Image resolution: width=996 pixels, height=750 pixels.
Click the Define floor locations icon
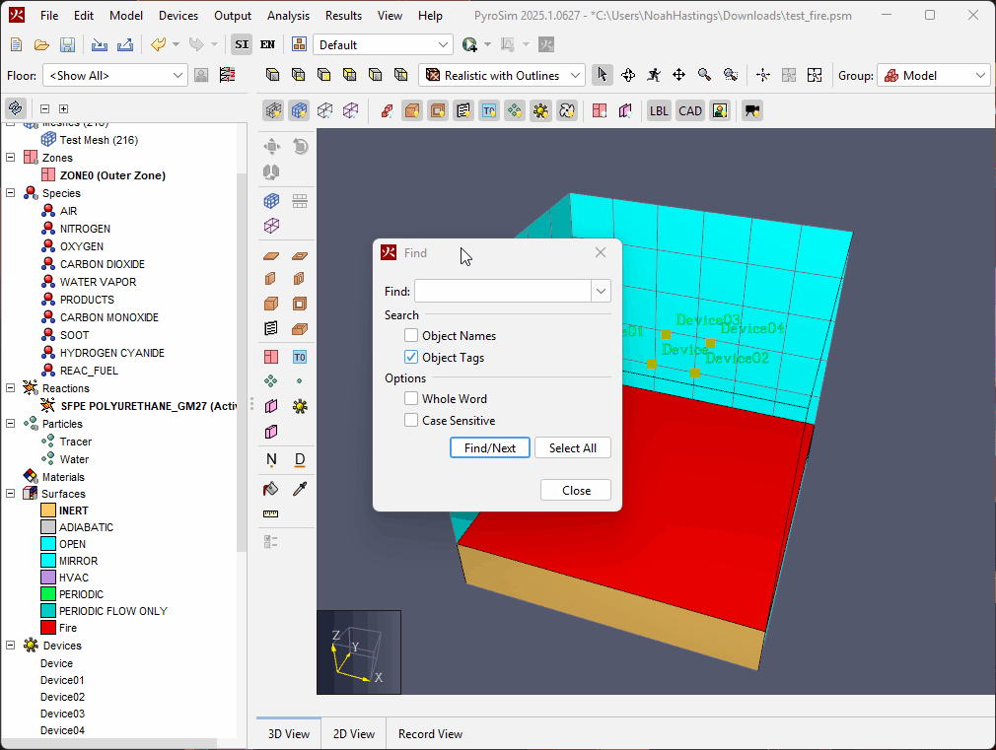tap(228, 75)
